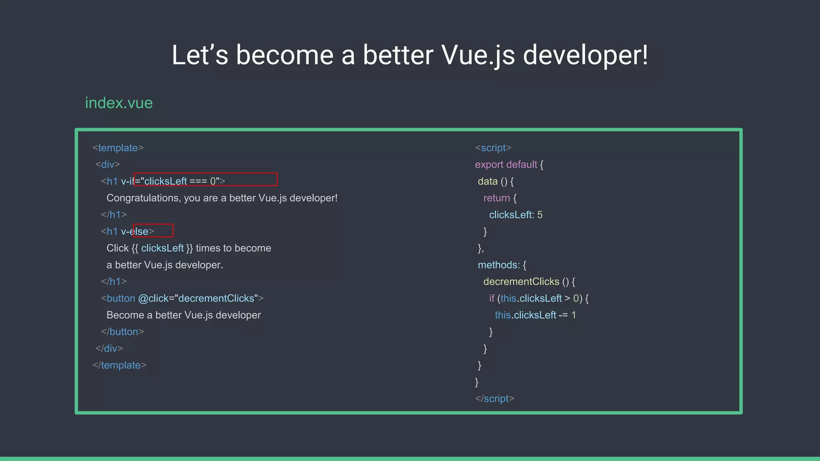The image size is (820, 461).
Task: Click the 'methods: {' line
Action: pos(502,265)
